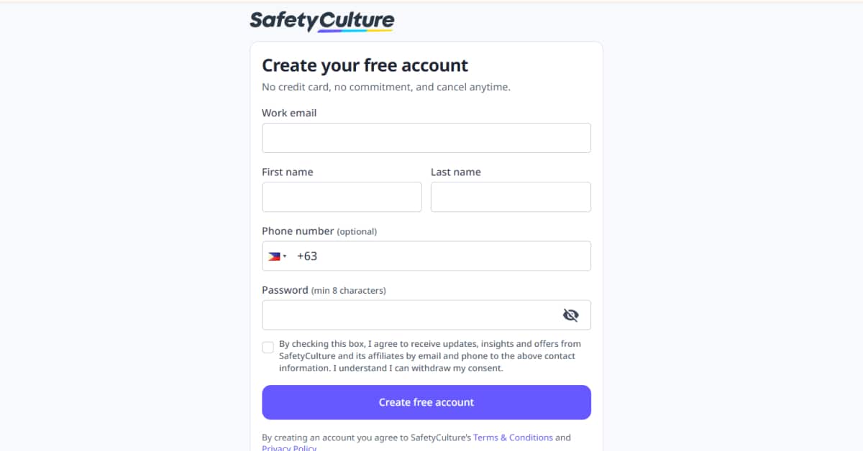Click into the First name text box
Viewport: 863px width, 451px height.
[342, 197]
